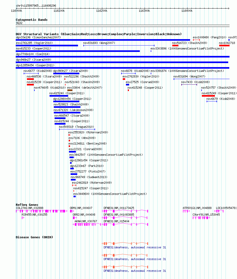The height and width of the screenshot is (279, 237).
Task: Open nsv6677 (Kidd2008) variant label
Action: pyautogui.click(x=38, y=71)
